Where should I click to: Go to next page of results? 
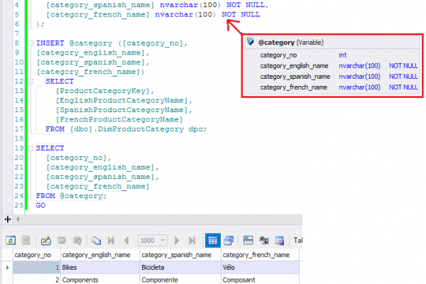click(x=177, y=241)
